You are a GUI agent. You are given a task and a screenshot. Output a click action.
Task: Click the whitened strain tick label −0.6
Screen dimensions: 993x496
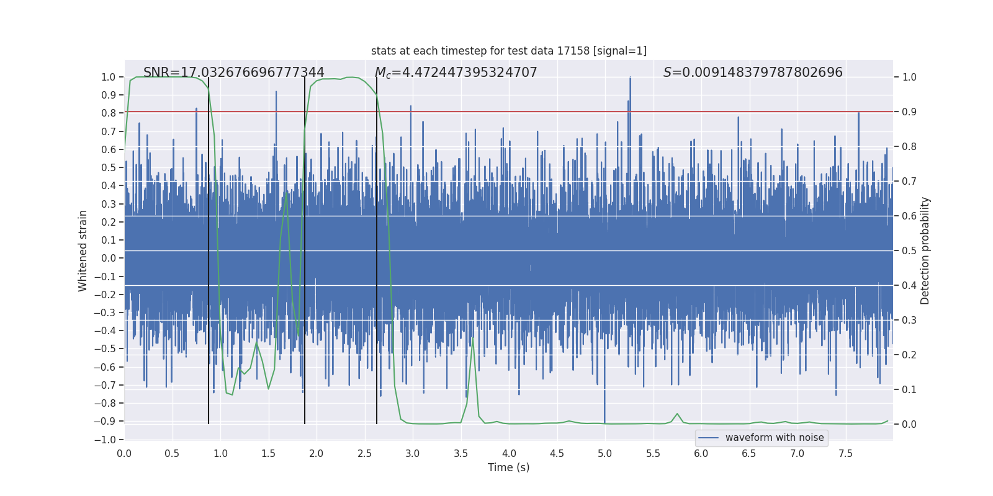(105, 367)
